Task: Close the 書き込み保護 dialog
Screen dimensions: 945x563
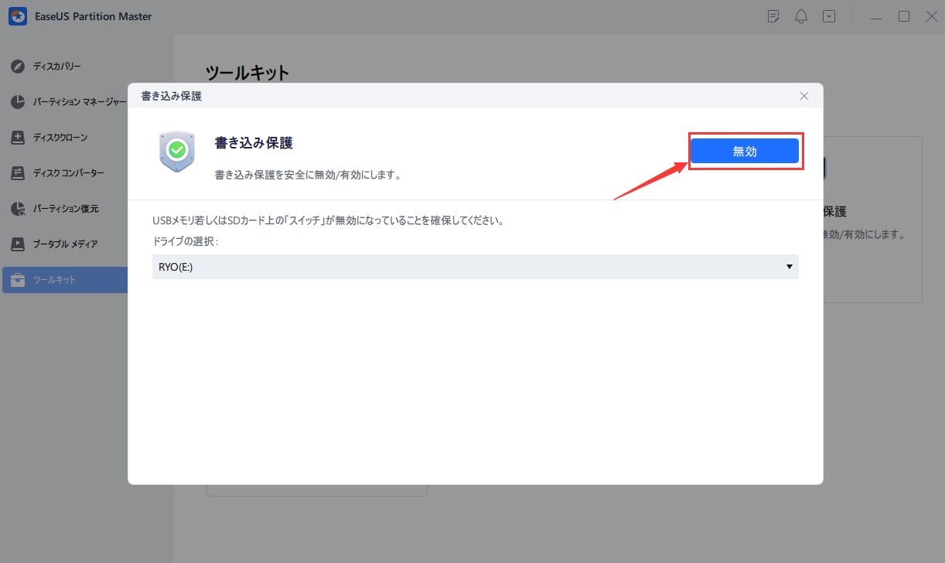Action: (x=804, y=96)
